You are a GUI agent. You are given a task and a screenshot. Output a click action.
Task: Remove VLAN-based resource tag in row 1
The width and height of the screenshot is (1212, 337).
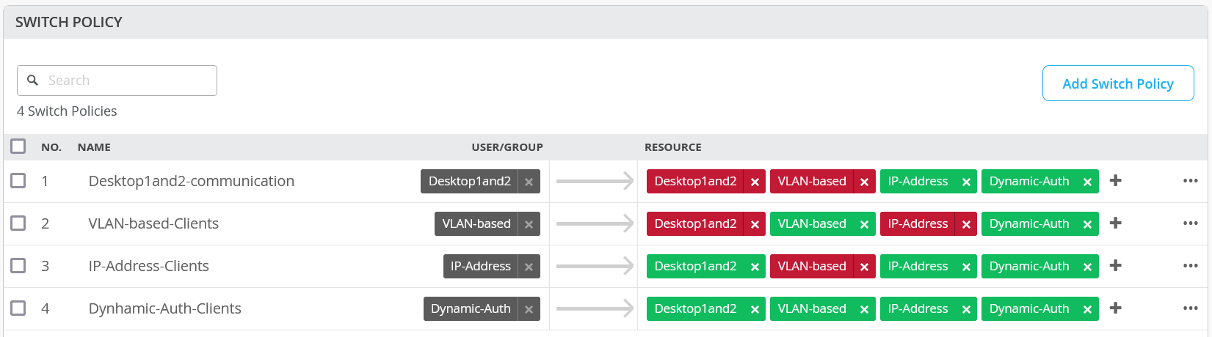point(864,182)
